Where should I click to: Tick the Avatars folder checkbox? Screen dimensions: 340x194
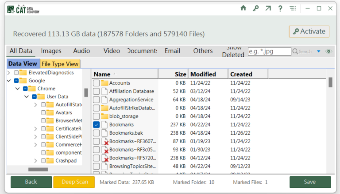coord(43,113)
